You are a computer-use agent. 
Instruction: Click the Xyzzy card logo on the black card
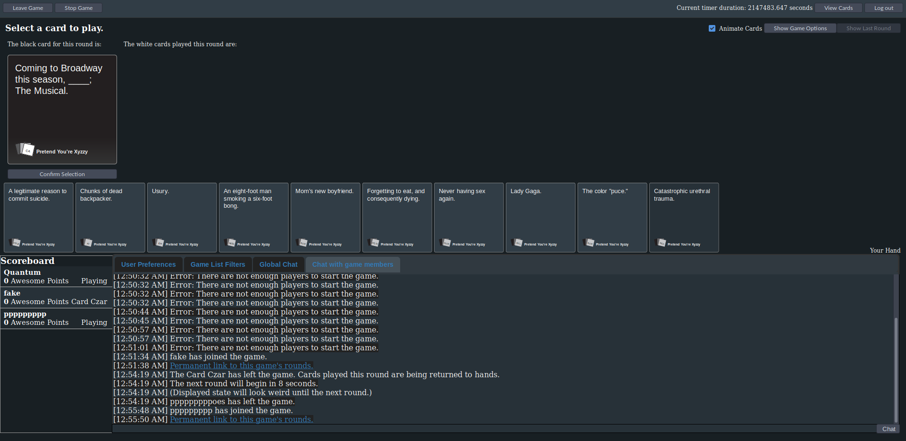coord(25,149)
